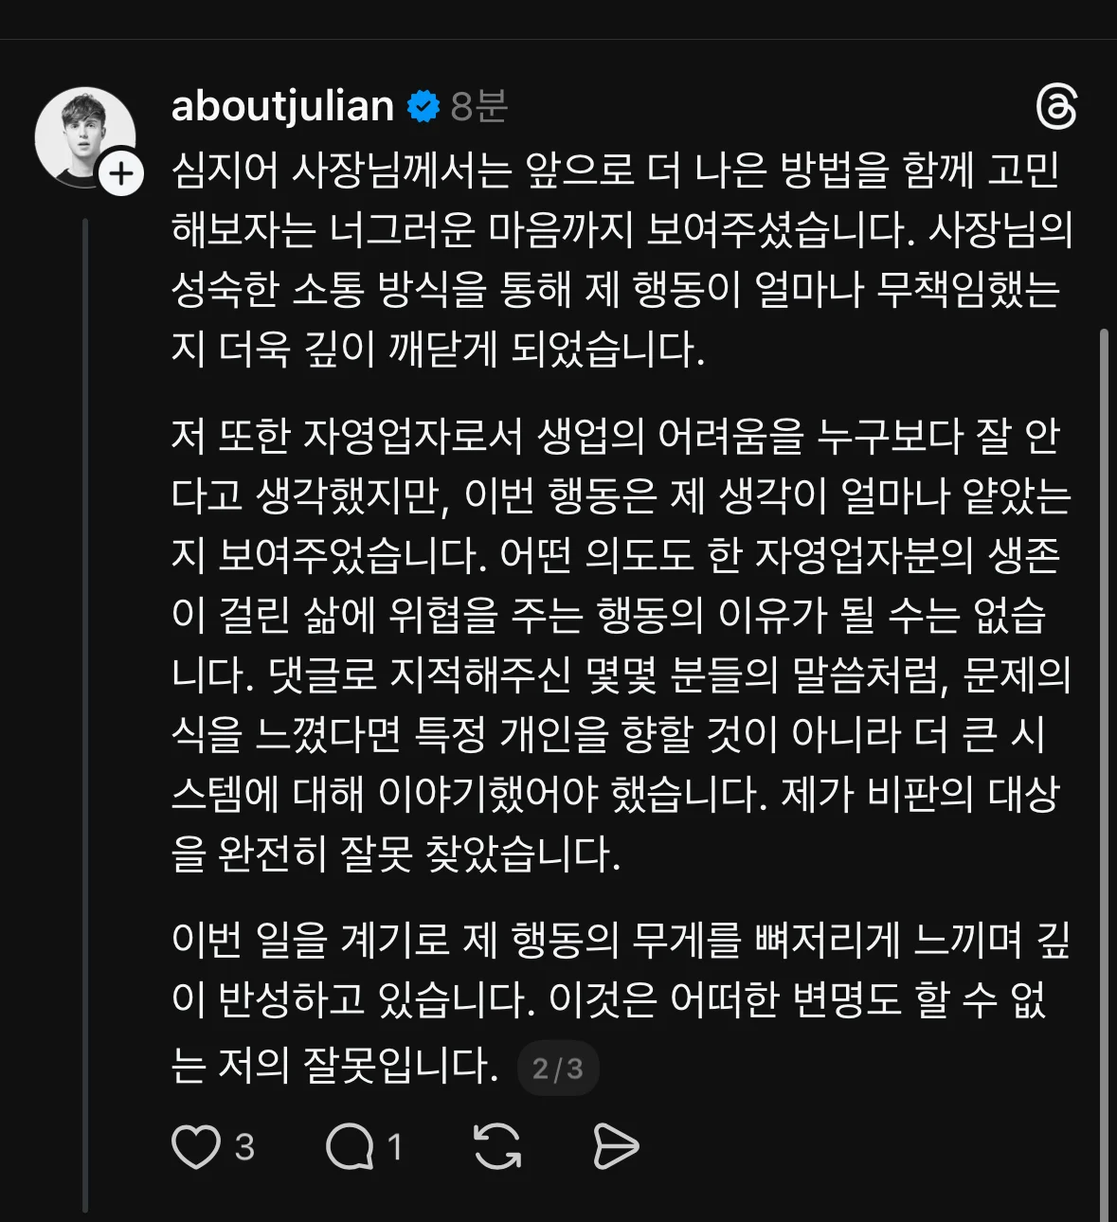
Task: Repost this thread with the arrows icon
Action: point(497,1147)
